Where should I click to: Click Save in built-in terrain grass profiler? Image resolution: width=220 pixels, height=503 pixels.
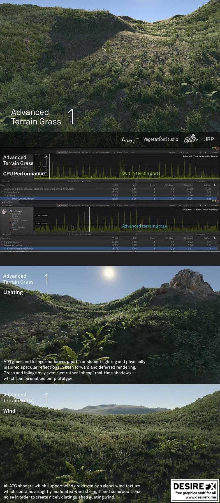click(132, 152)
